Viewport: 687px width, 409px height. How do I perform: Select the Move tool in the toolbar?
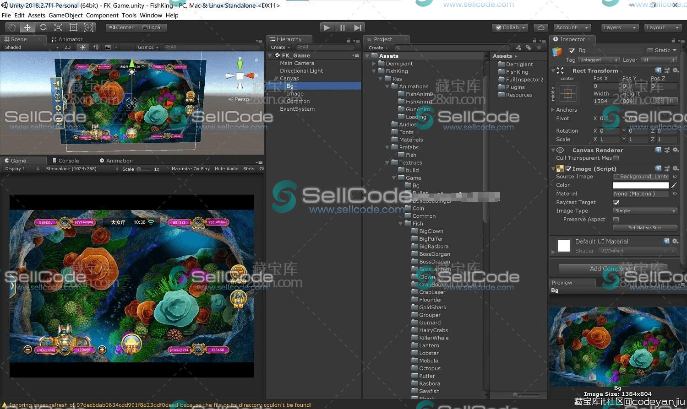tap(27, 27)
